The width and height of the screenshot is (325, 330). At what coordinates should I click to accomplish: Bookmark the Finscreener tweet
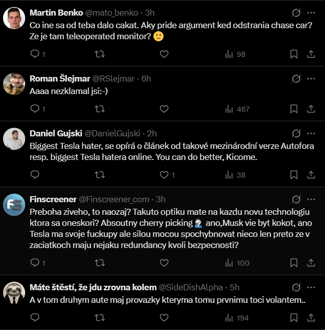294,263
